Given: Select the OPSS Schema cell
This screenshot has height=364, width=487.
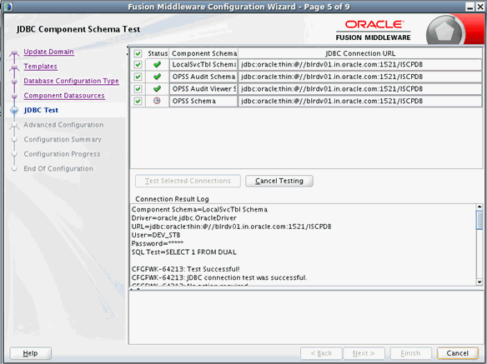Looking at the screenshot, I should [x=203, y=101].
